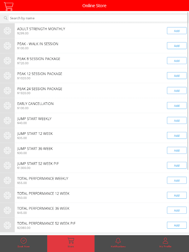189x252 pixels.
Task: Open the shopping cart icon in header
Action: click(9, 6)
